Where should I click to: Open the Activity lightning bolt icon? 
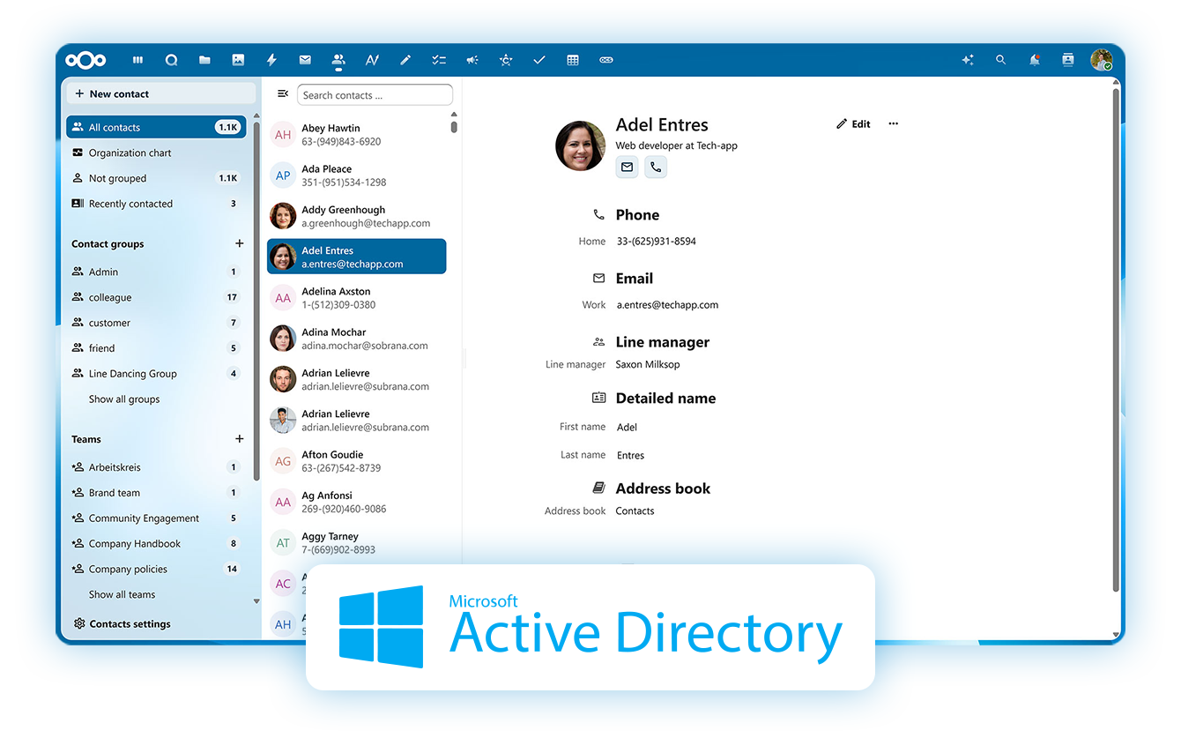coord(271,60)
